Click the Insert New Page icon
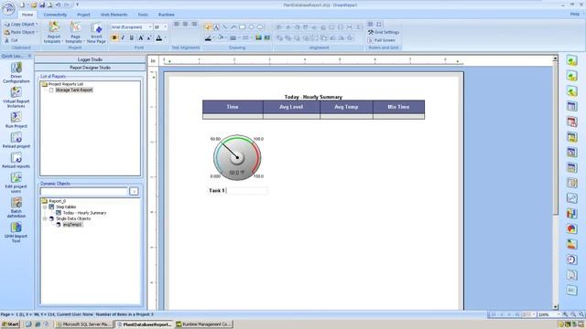 96,28
